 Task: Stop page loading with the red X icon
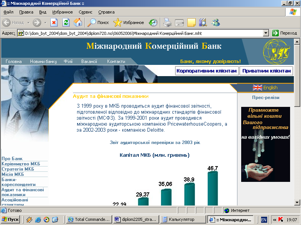(54, 22)
